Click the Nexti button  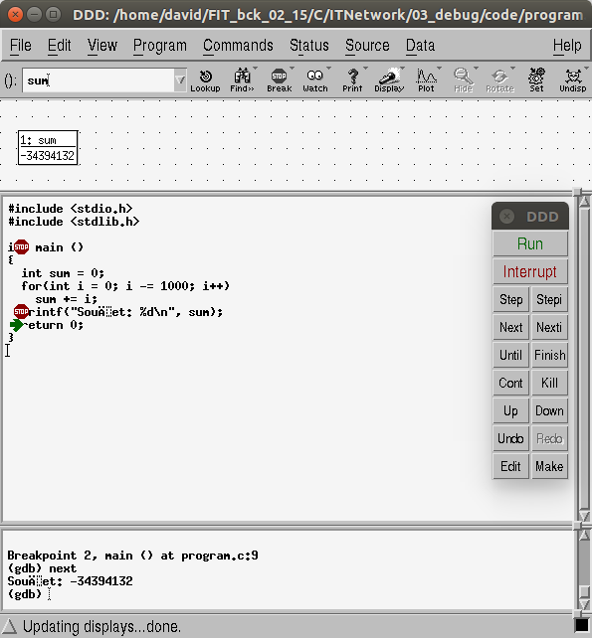(549, 327)
